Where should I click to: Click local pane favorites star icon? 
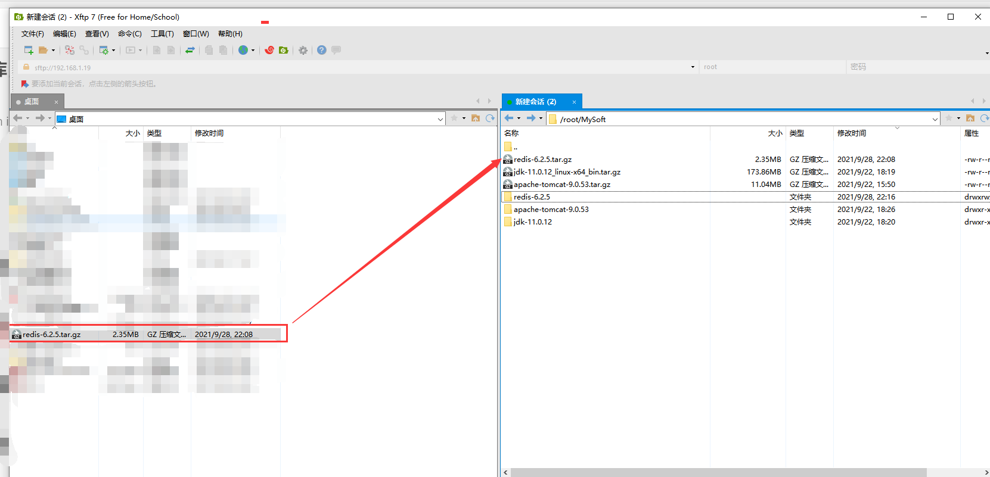[x=454, y=119]
